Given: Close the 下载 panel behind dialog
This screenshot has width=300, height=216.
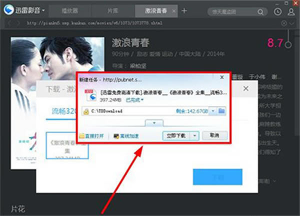Looking at the screenshot, I should point(246,88).
